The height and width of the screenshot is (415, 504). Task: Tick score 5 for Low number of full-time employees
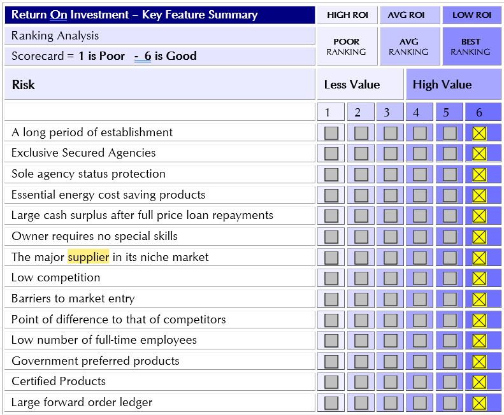(449, 341)
